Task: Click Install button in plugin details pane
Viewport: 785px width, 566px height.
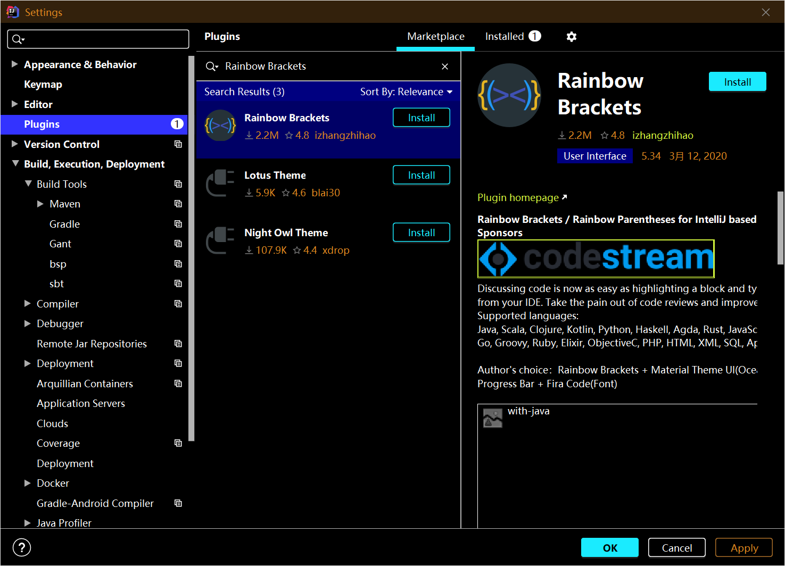Action: click(x=738, y=82)
